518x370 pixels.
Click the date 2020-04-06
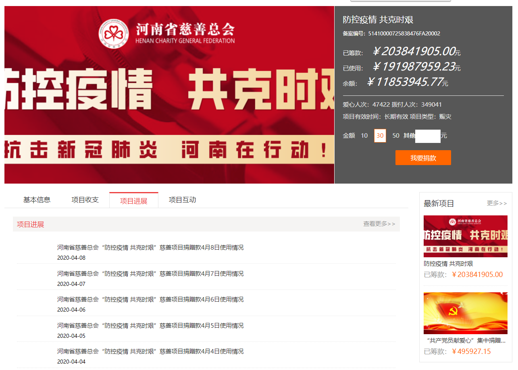pos(71,310)
